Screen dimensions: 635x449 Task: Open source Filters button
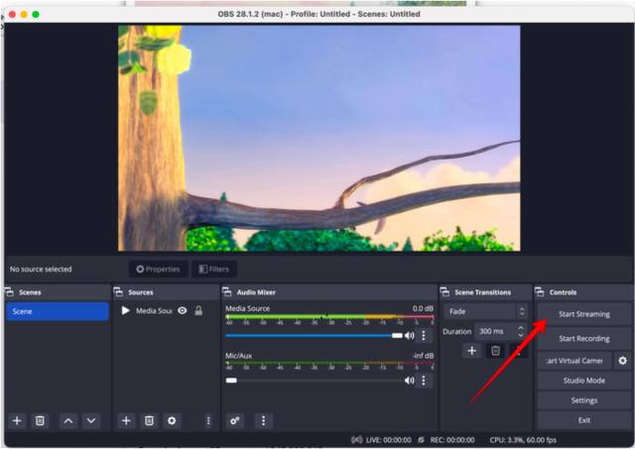[214, 269]
